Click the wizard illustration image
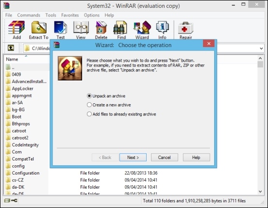The height and width of the screenshot is (208, 268). point(70,68)
